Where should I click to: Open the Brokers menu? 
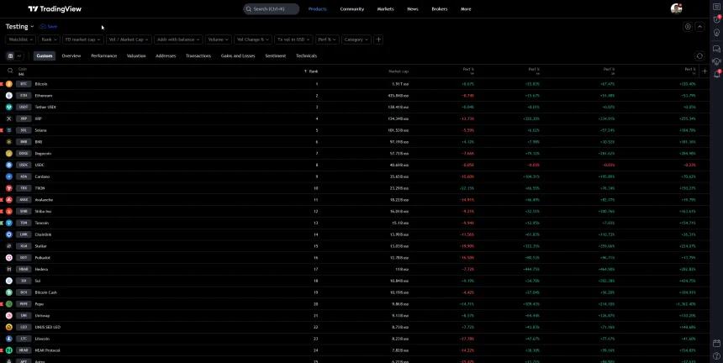pos(440,8)
